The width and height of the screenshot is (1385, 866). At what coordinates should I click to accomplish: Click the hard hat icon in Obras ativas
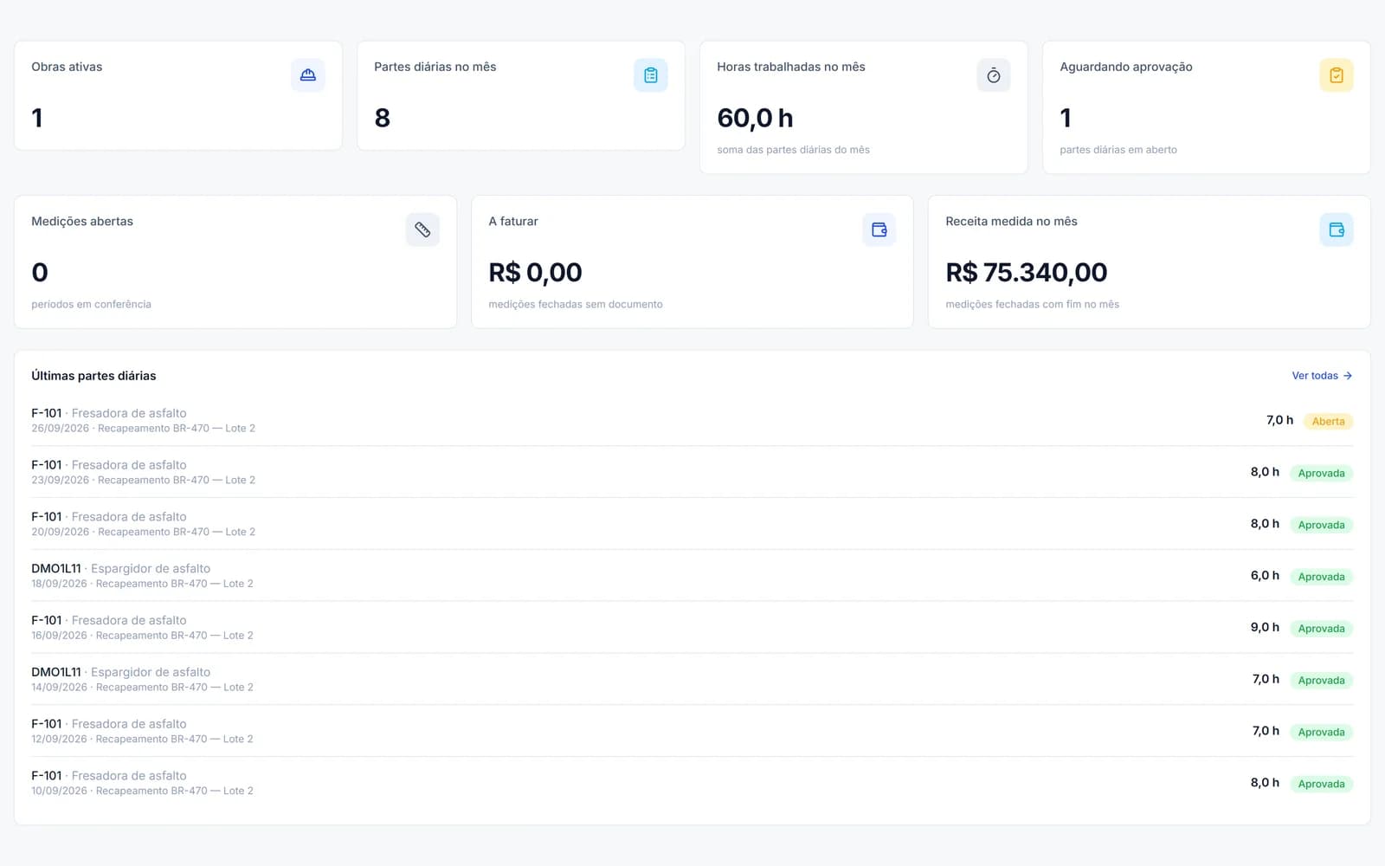[x=307, y=75]
